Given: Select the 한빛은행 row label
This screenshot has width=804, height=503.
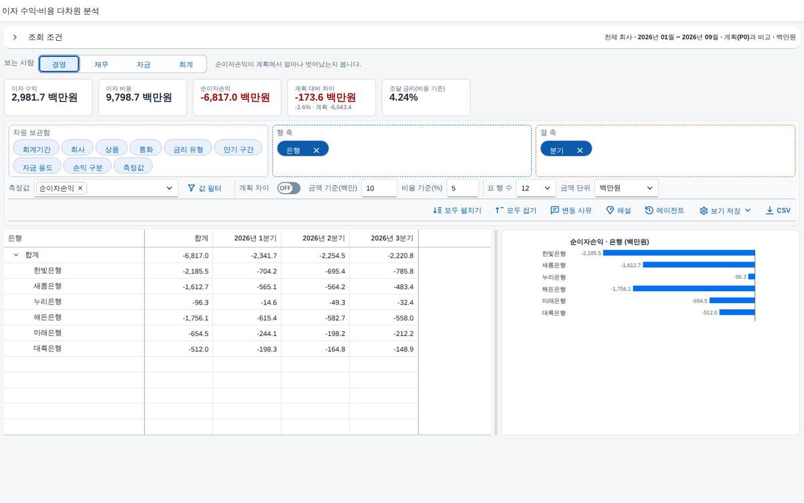Looking at the screenshot, I should tap(47, 271).
